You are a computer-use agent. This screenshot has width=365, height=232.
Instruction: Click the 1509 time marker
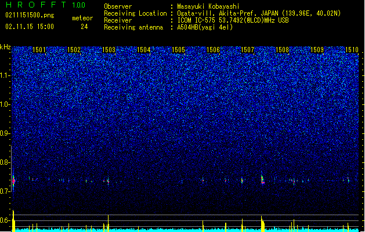tap(317, 50)
